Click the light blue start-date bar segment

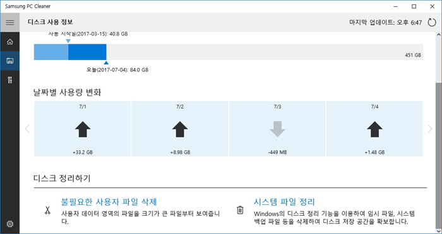(x=51, y=52)
